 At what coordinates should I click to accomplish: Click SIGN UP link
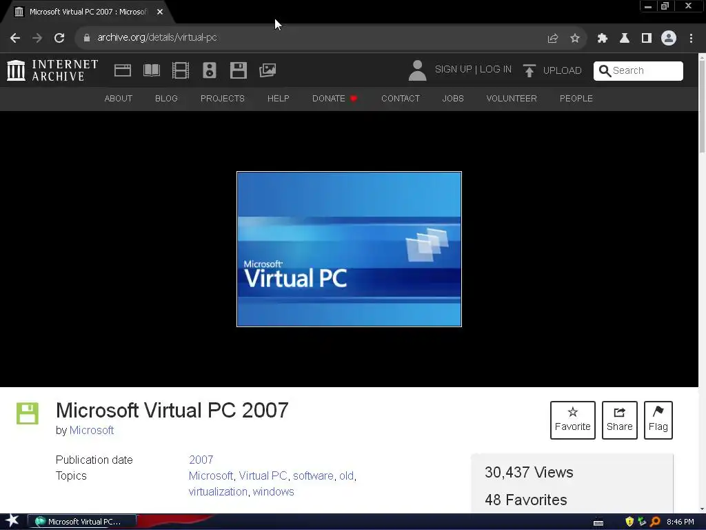(454, 70)
